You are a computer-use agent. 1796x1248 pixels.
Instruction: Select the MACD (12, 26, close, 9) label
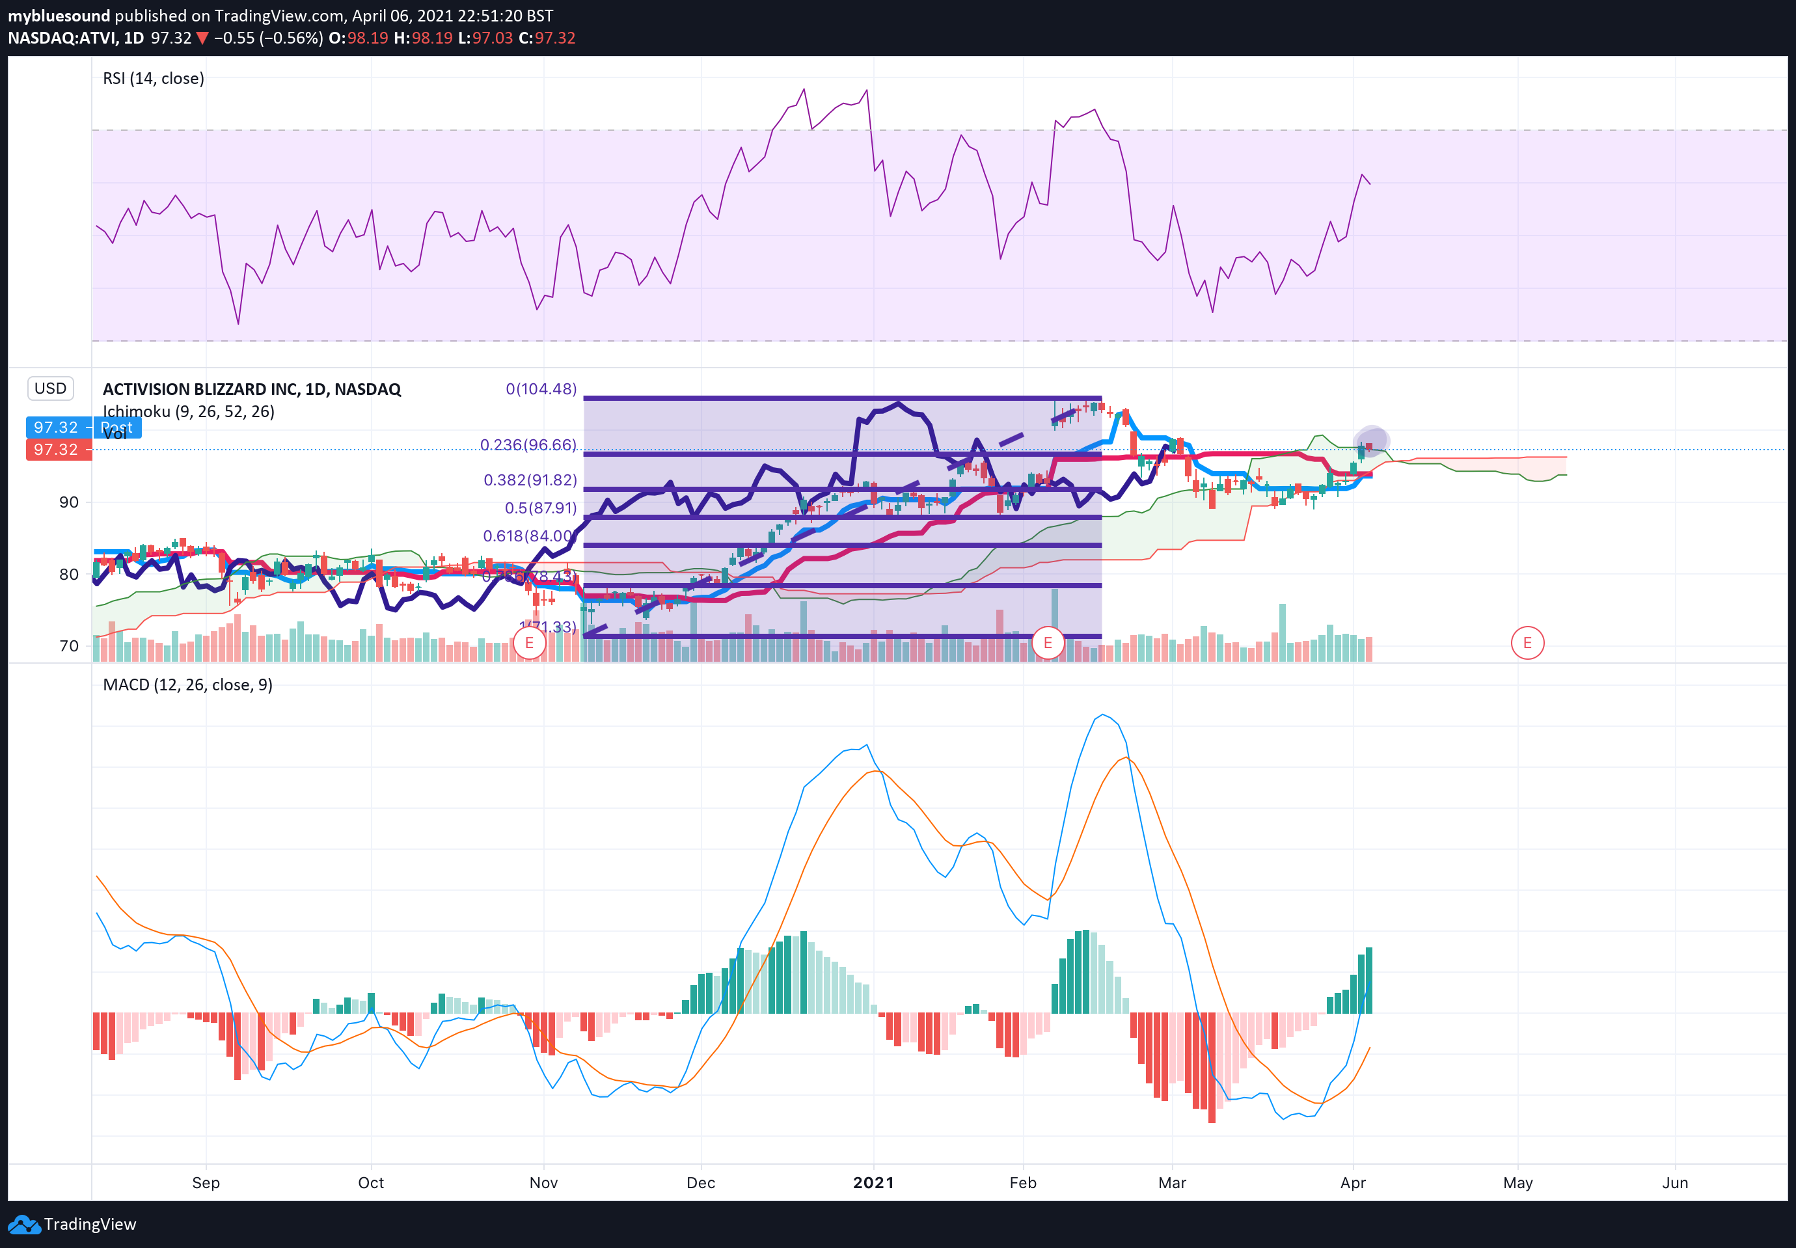pyautogui.click(x=187, y=685)
